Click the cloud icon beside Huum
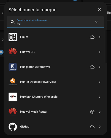The width and height of the screenshot is (111, 138). point(92,37)
